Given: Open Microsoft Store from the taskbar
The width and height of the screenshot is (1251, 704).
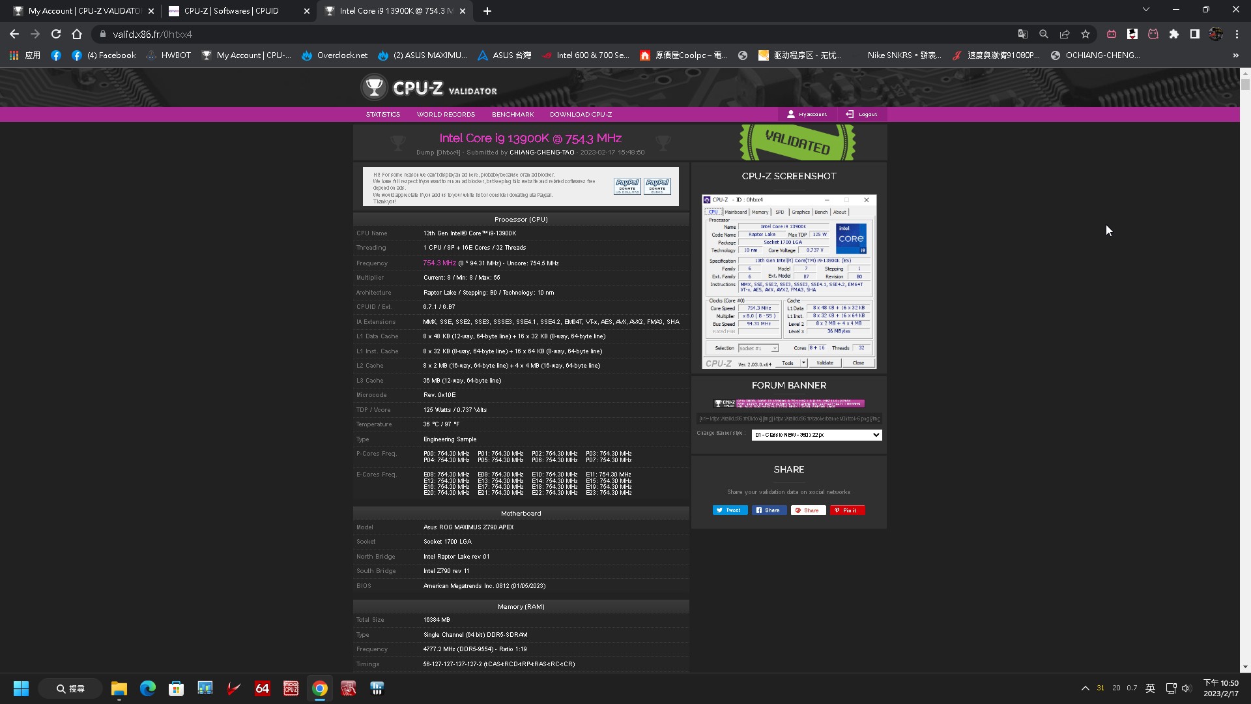Looking at the screenshot, I should 176,688.
